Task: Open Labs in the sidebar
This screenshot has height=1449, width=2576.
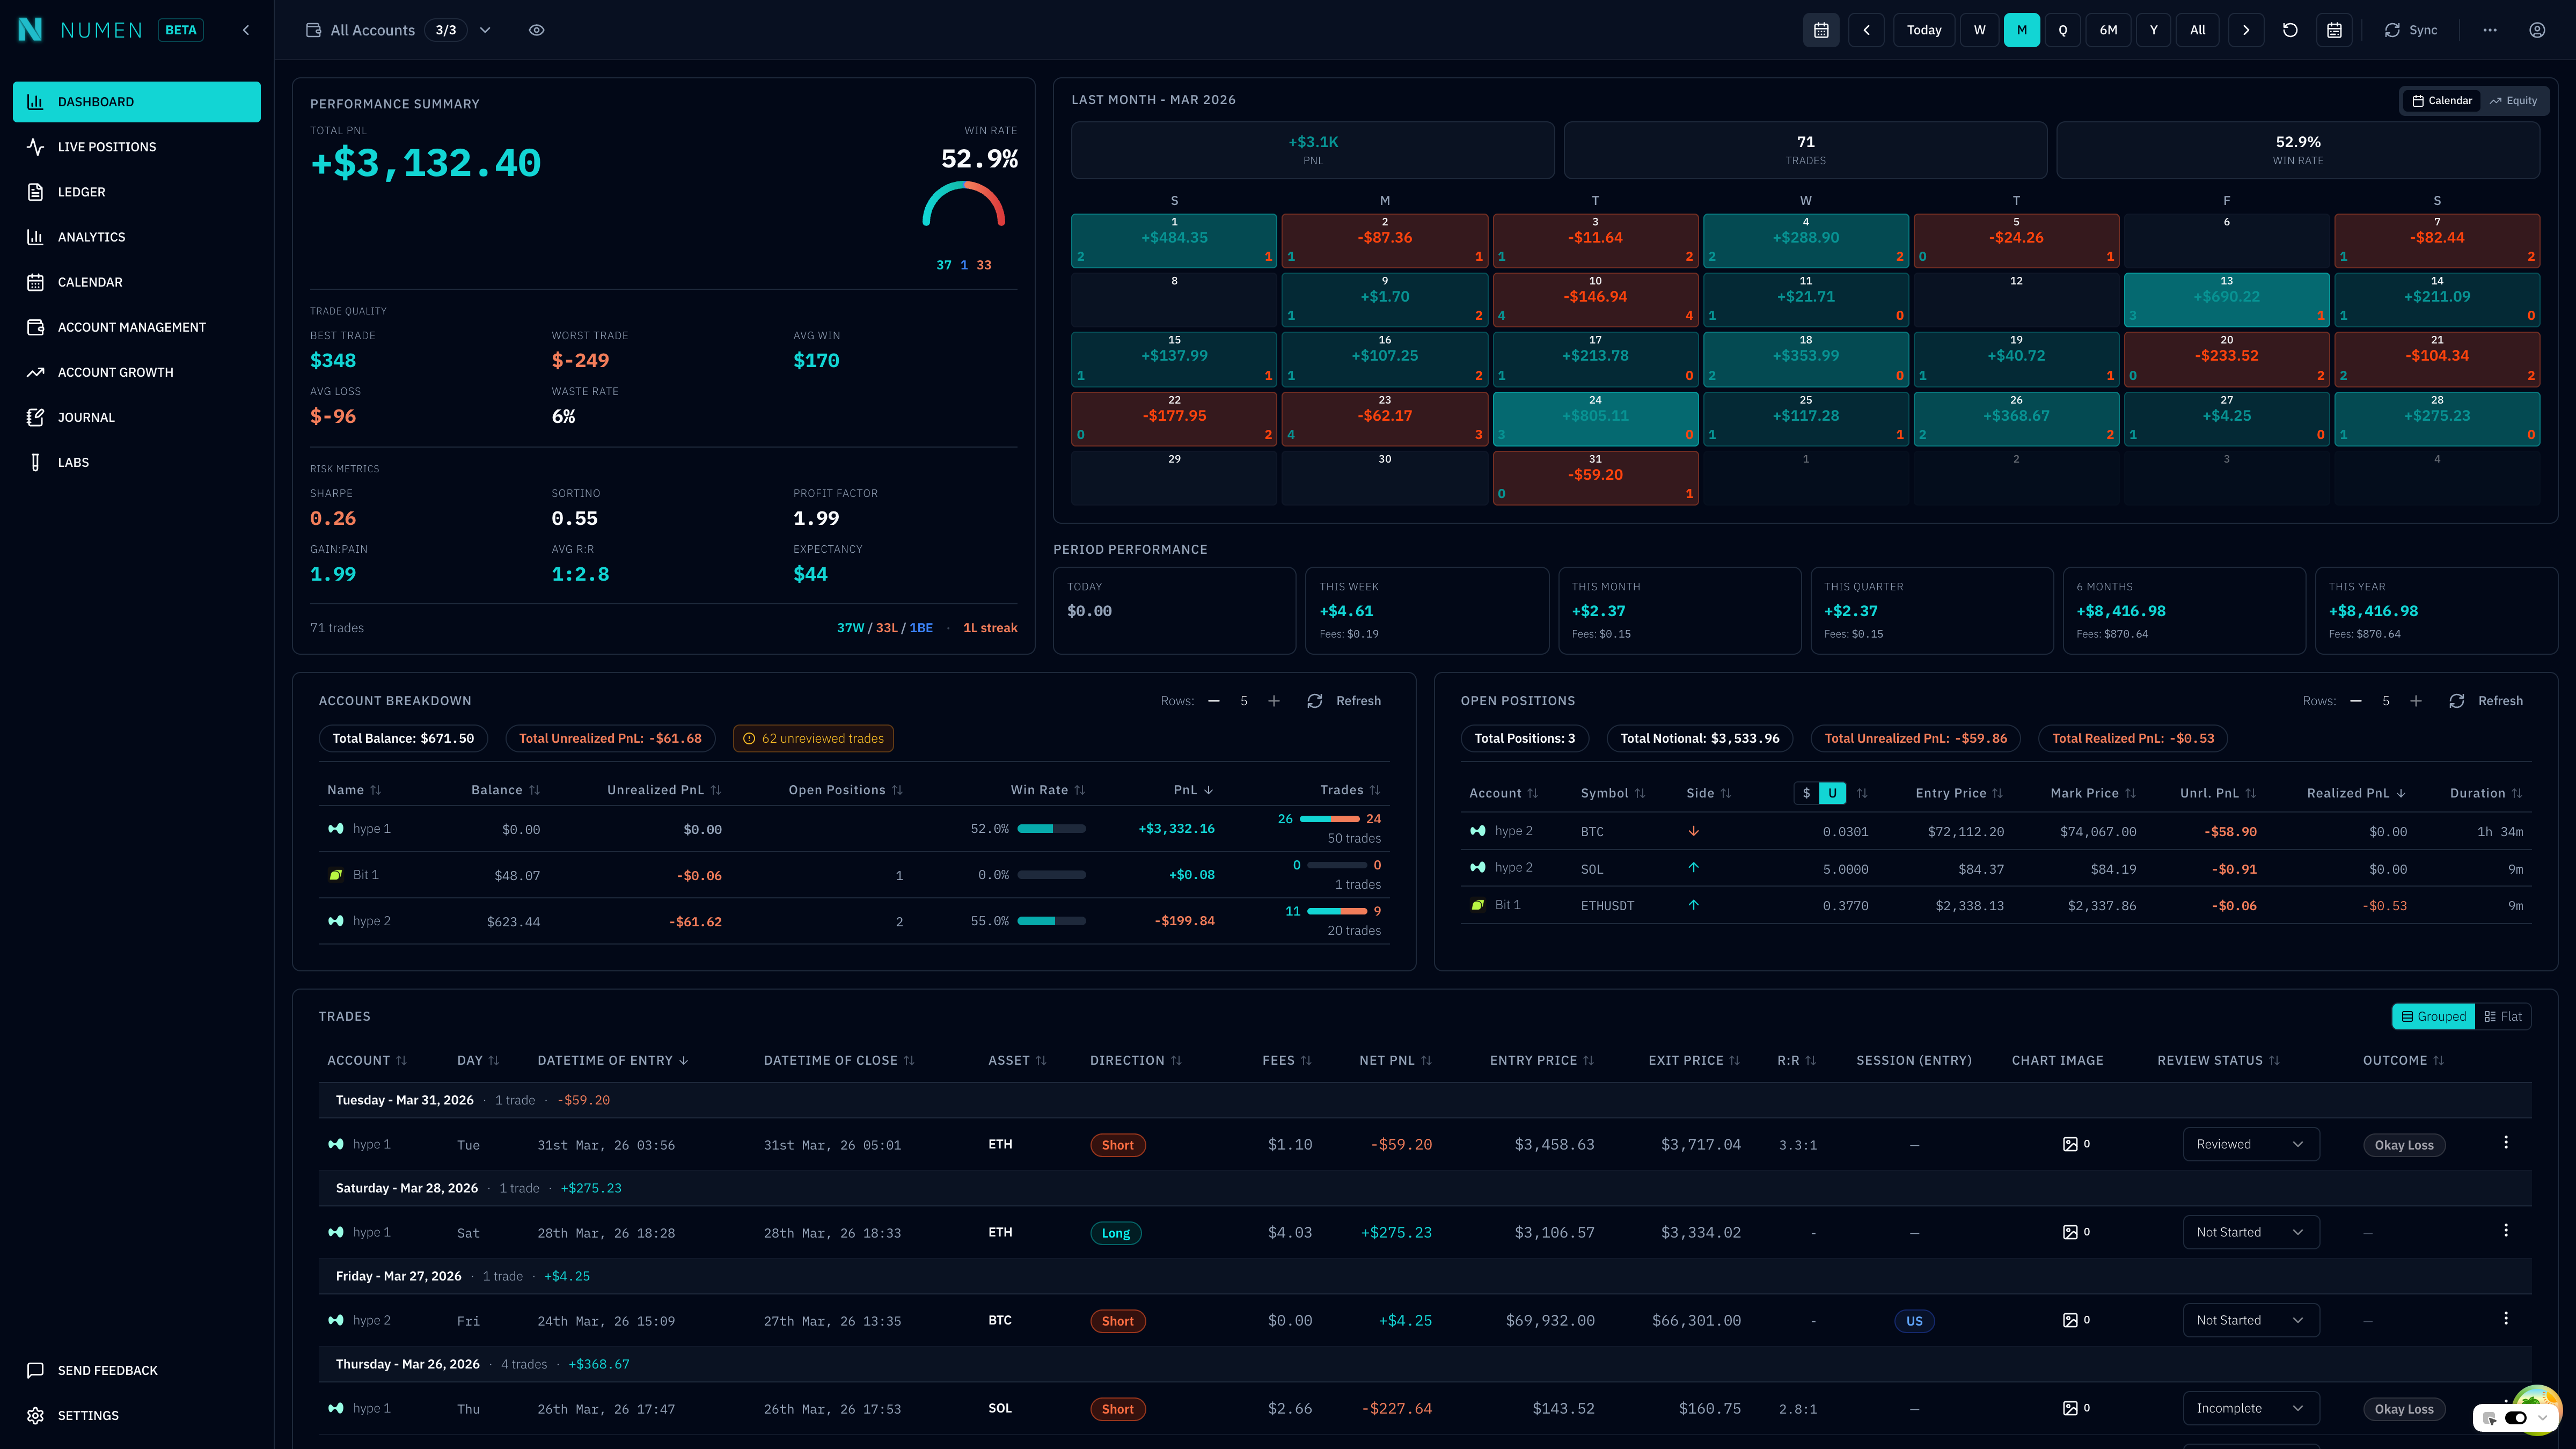Action: [137, 462]
